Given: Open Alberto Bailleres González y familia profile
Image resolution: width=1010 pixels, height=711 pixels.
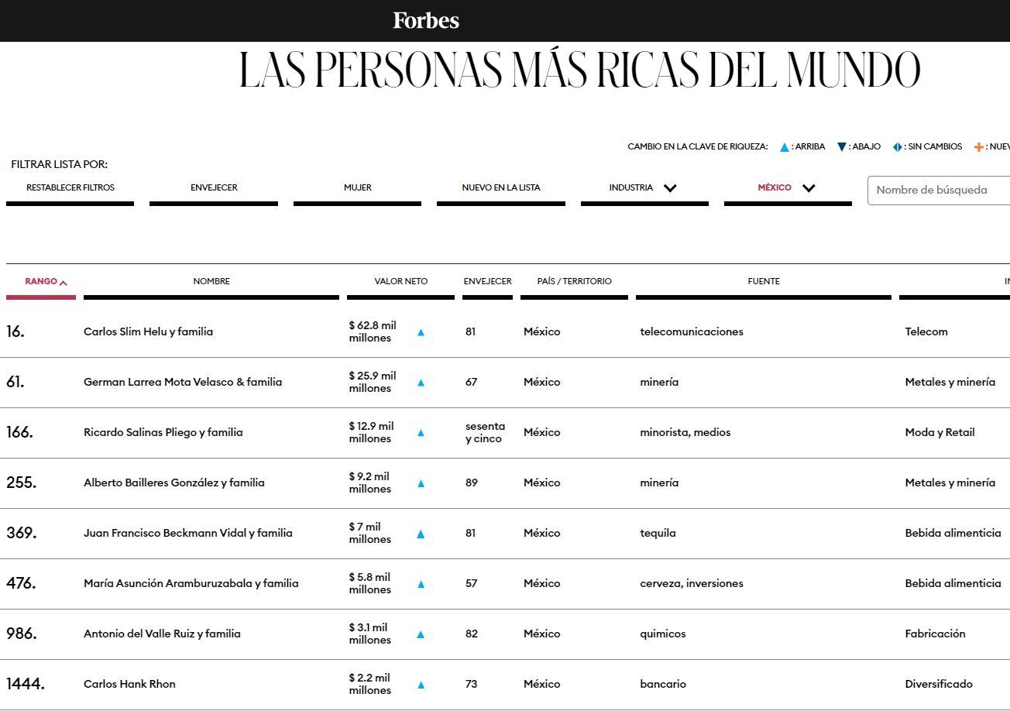Looking at the screenshot, I should (x=174, y=483).
